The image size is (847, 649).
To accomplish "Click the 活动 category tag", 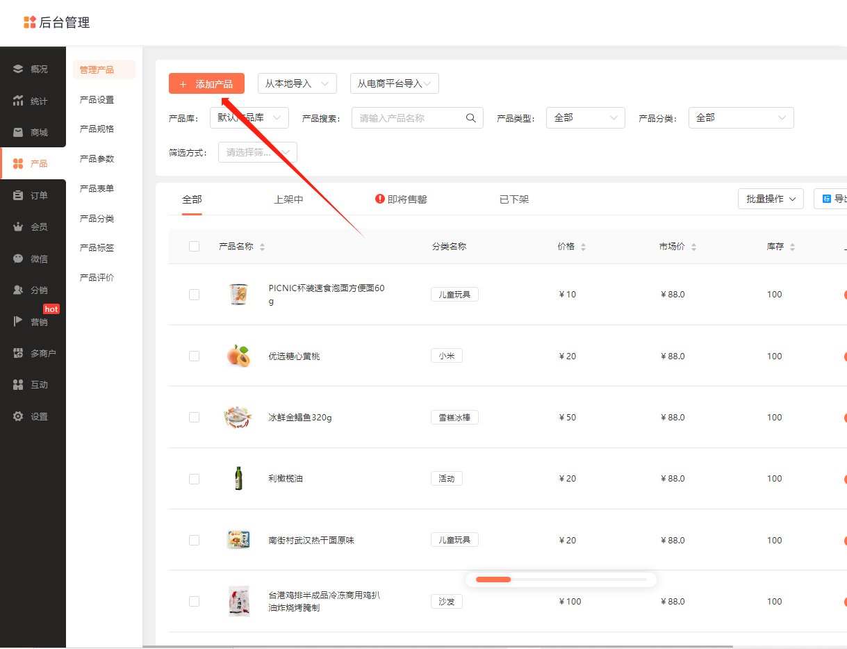I will click(447, 479).
